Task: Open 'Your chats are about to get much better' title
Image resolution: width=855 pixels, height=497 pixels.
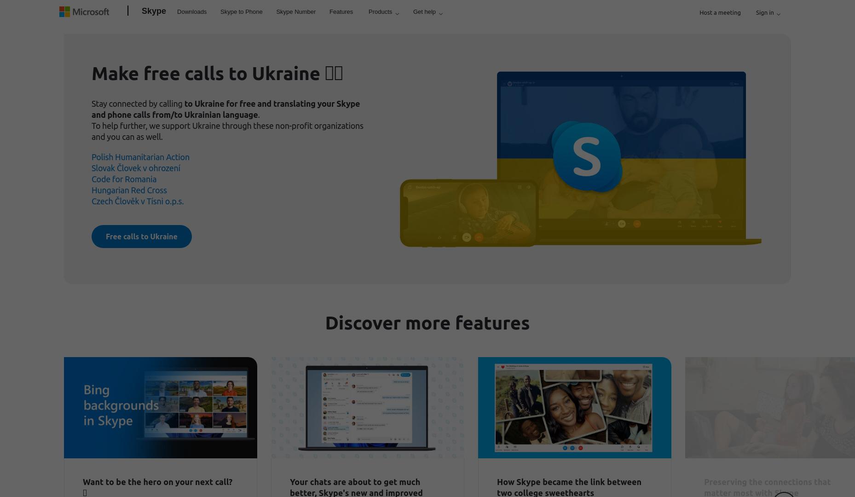Action: pyautogui.click(x=356, y=487)
